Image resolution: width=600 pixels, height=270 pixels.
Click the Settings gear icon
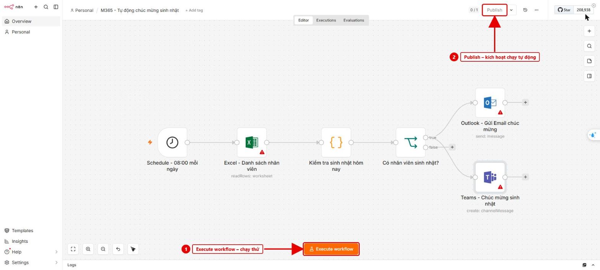pos(7,263)
